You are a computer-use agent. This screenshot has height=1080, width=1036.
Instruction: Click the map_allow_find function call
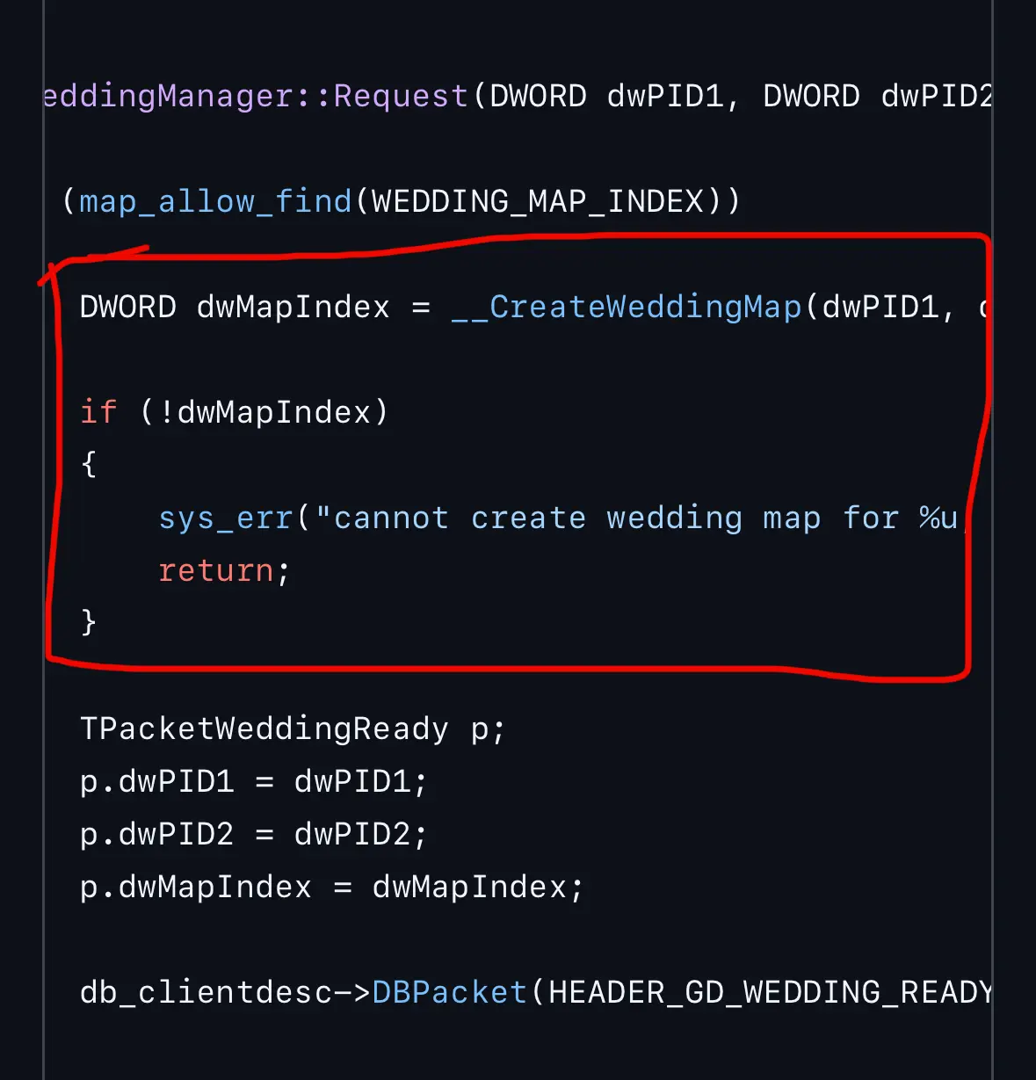pyautogui.click(x=215, y=201)
